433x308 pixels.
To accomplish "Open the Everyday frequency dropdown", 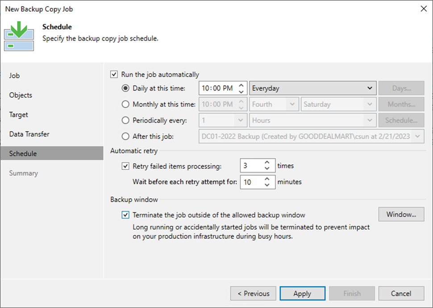I will pos(312,88).
